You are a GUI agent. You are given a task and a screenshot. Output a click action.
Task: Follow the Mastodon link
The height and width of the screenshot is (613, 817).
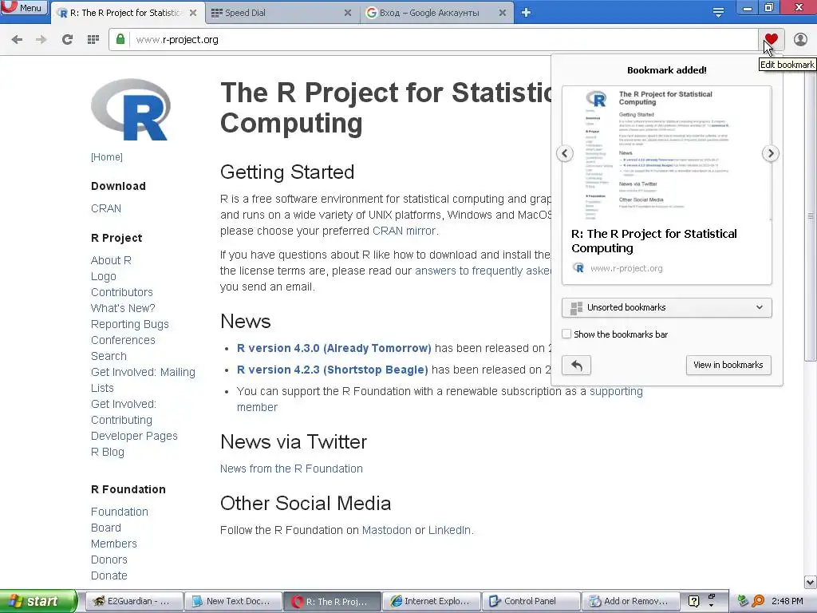[x=387, y=530]
